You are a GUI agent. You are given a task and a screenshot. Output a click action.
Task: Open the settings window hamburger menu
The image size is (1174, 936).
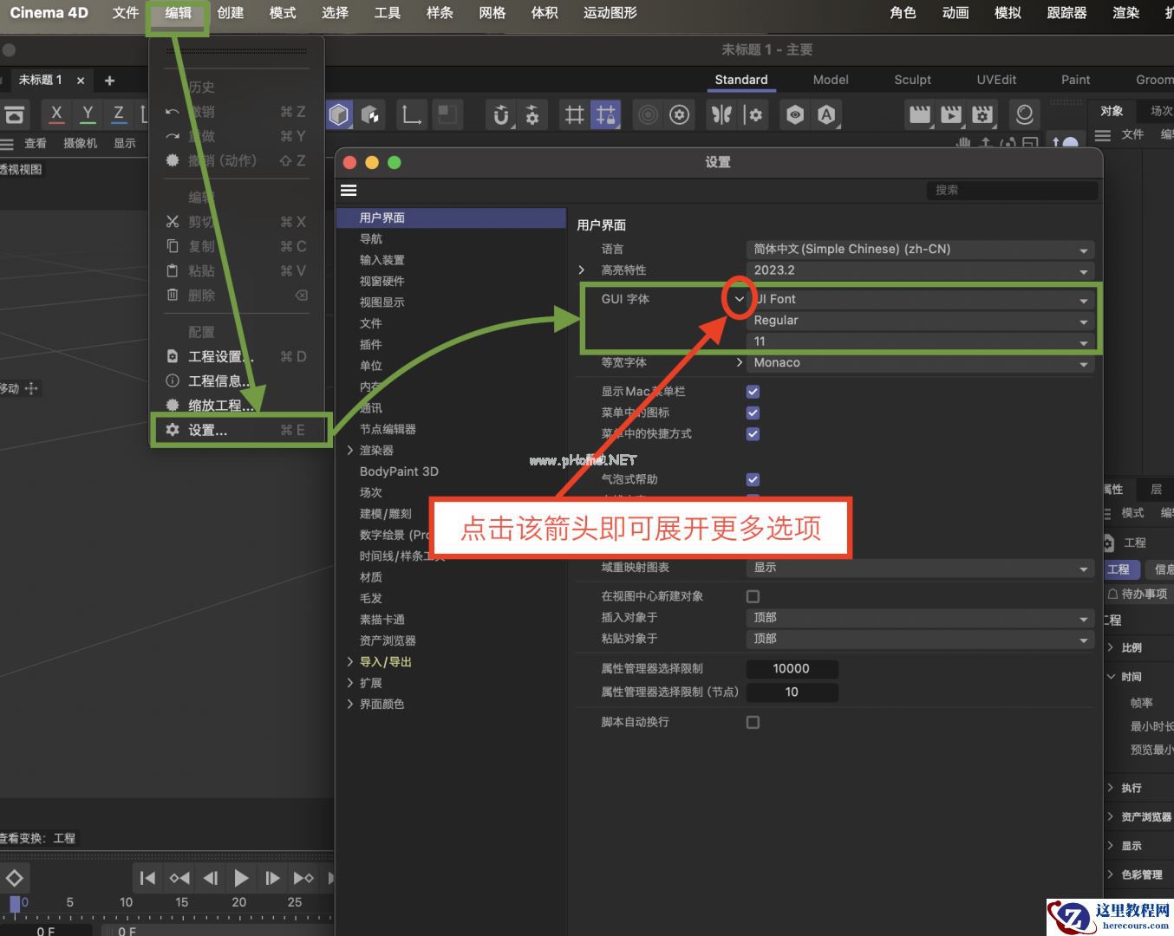[349, 191]
